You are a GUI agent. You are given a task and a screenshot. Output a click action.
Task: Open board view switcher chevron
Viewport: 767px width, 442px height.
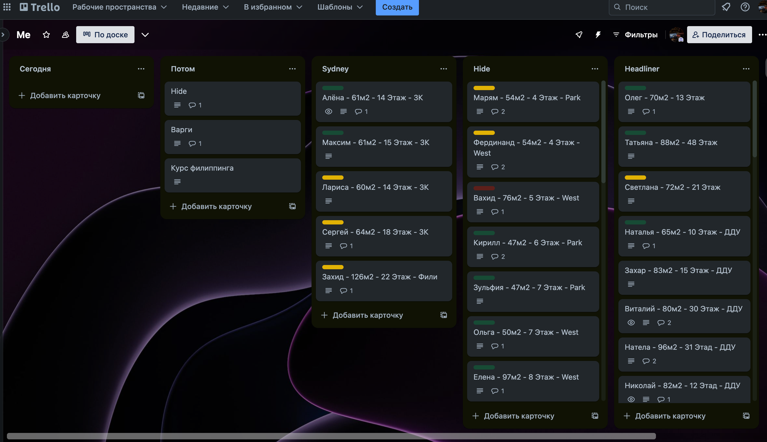pyautogui.click(x=145, y=35)
